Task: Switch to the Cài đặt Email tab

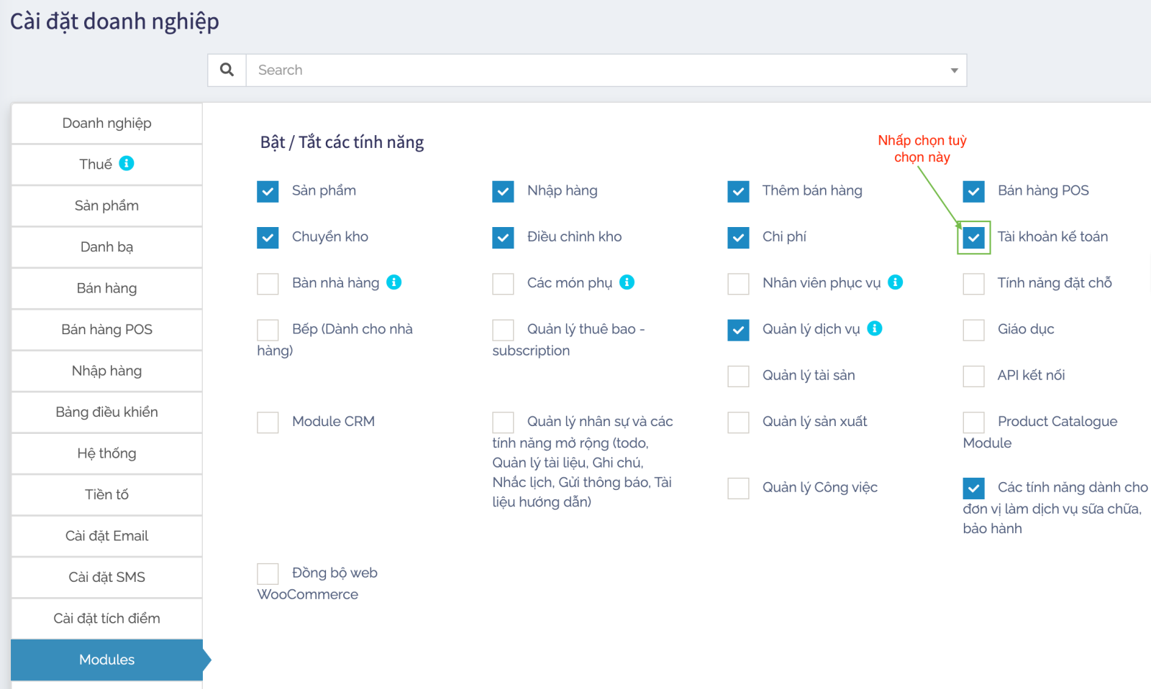Action: pos(106,536)
